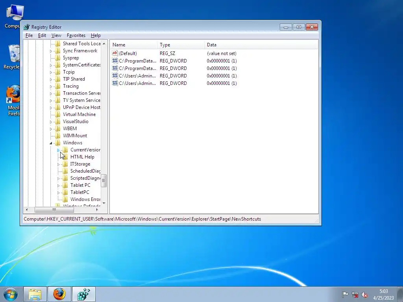403x302 pixels.
Task: Expand the SystemCertificates key
Action: (51, 65)
